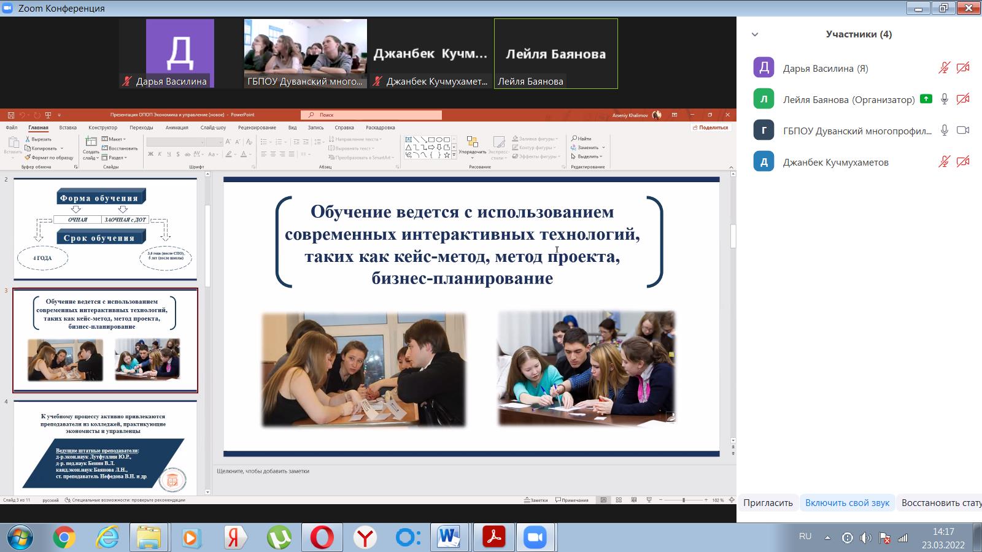The width and height of the screenshot is (982, 552).
Task: Toggle Дарья Василина's disabled camera icon
Action: click(x=963, y=68)
